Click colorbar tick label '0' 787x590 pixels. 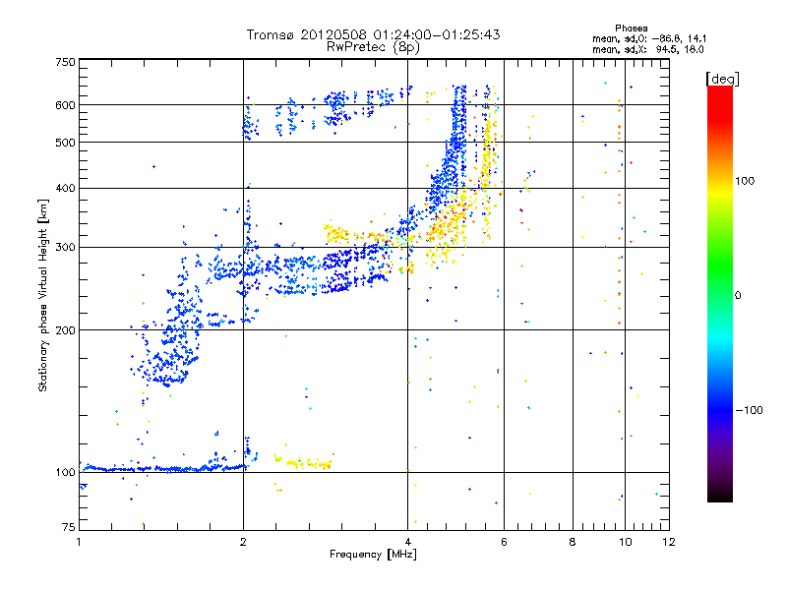point(738,296)
